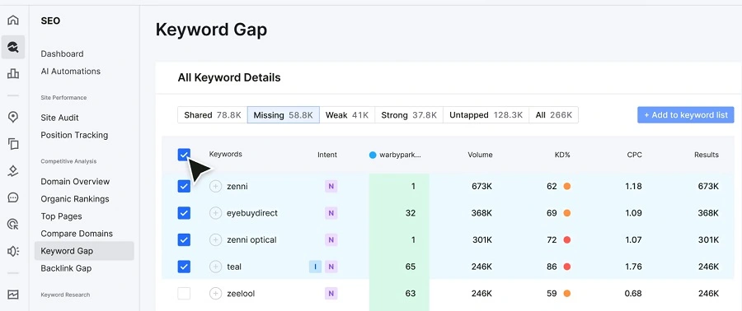Uncheck the eyebuydirect row checkbox
Screen dimensions: 742x311
pyautogui.click(x=184, y=213)
